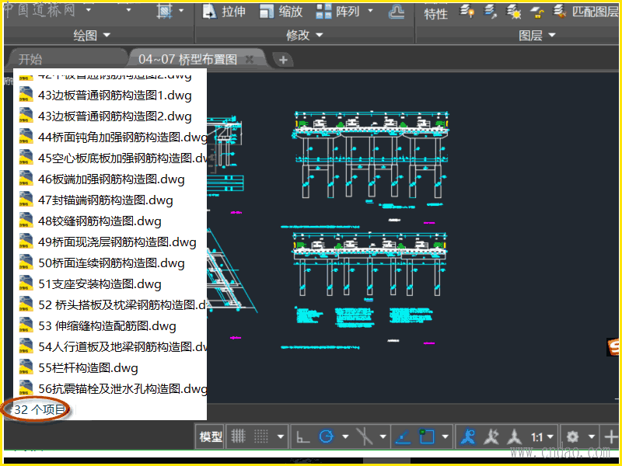Screen dimensions: 622x466
Task: Click the status bar plus icon
Action: click(611, 436)
